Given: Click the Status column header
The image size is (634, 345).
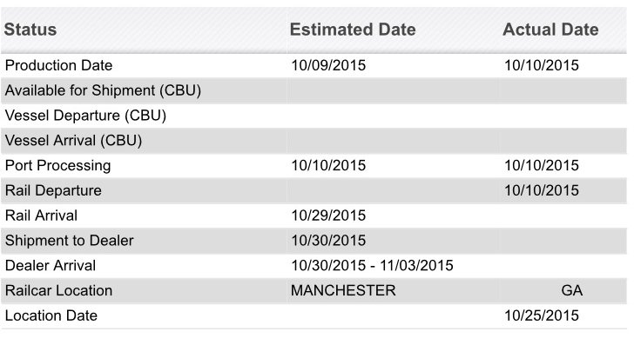Looking at the screenshot, I should (x=30, y=30).
